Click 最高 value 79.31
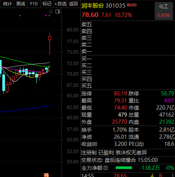 pyautogui.click(x=121, y=101)
